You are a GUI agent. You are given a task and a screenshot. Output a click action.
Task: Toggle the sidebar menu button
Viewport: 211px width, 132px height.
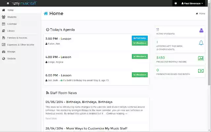8,3
